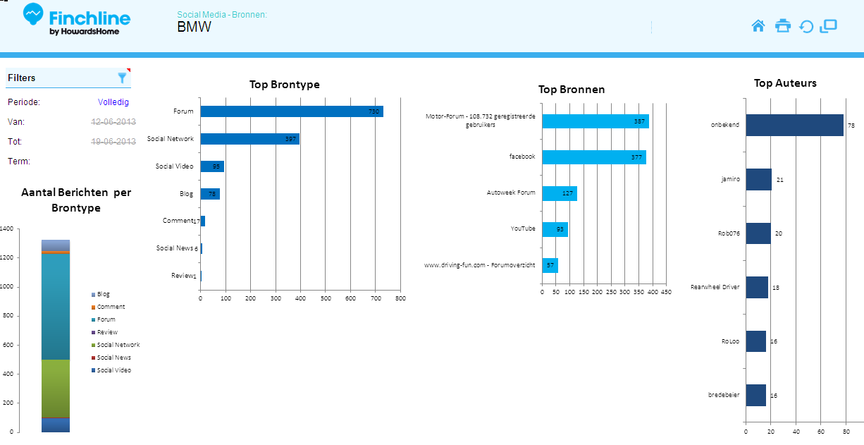
Task: Click the Rearwheel Driver author label
Action: pos(715,287)
